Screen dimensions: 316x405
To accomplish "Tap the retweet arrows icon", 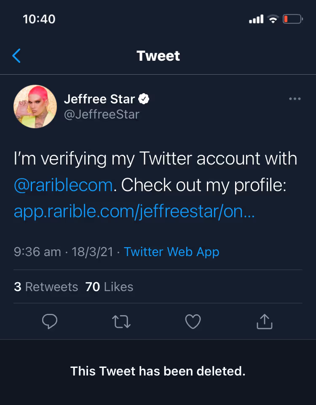I will point(121,322).
